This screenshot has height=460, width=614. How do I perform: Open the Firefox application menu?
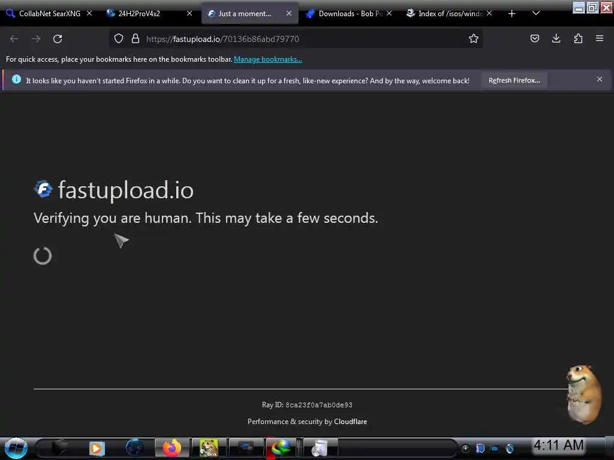click(x=600, y=39)
